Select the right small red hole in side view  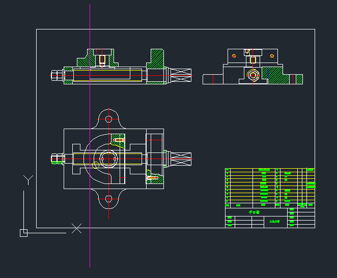[272, 55]
